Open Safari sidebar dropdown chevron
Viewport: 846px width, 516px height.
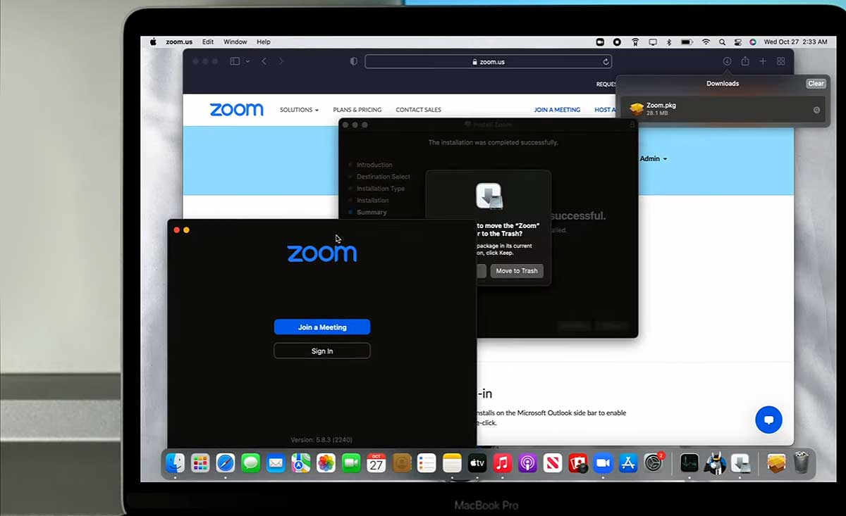point(247,61)
